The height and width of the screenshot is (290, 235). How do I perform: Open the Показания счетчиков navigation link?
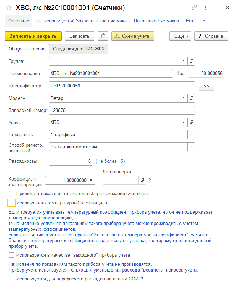pos(156,21)
